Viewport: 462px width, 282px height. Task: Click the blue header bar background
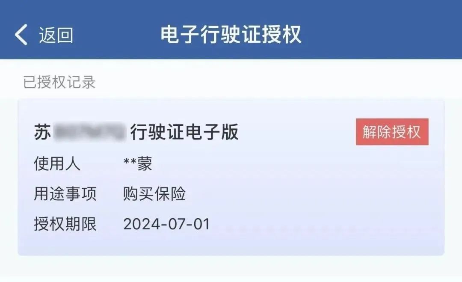click(x=383, y=30)
